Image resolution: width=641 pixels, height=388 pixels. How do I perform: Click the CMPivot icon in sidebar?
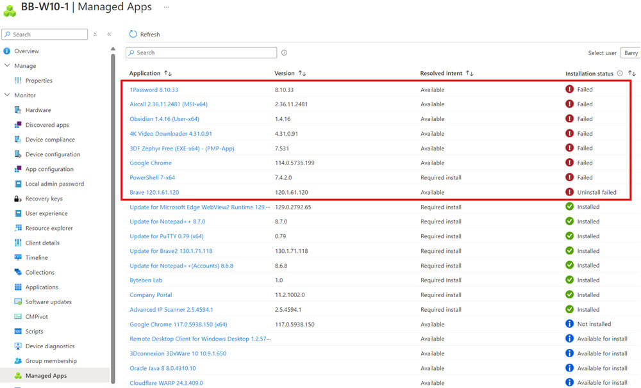coord(18,316)
